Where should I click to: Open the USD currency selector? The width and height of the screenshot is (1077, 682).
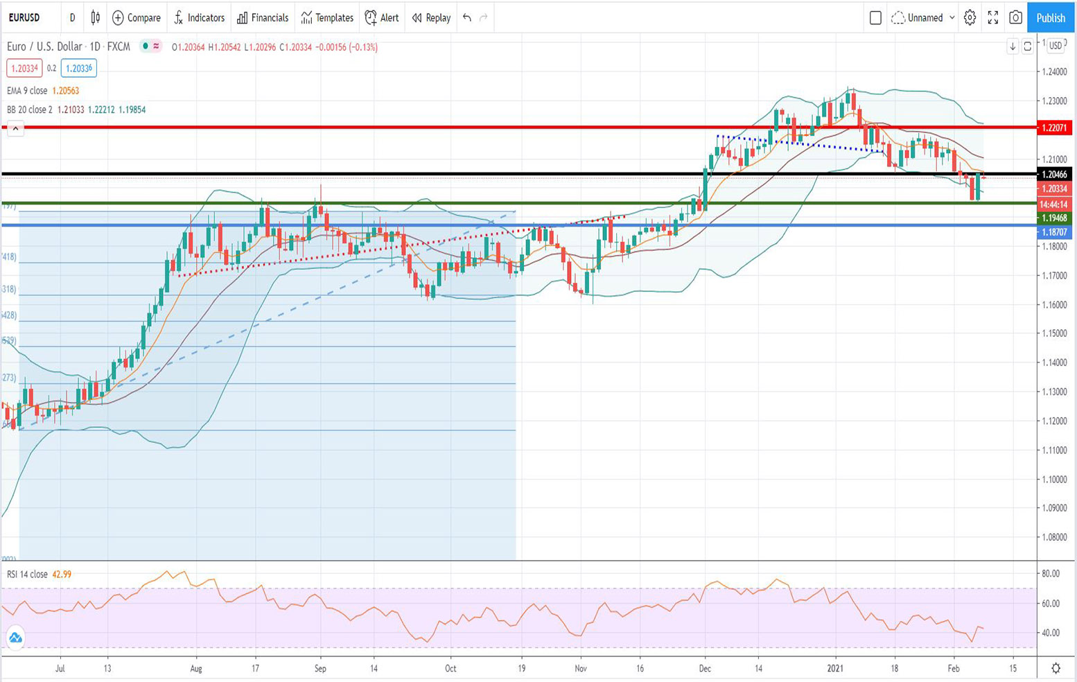click(x=1055, y=46)
